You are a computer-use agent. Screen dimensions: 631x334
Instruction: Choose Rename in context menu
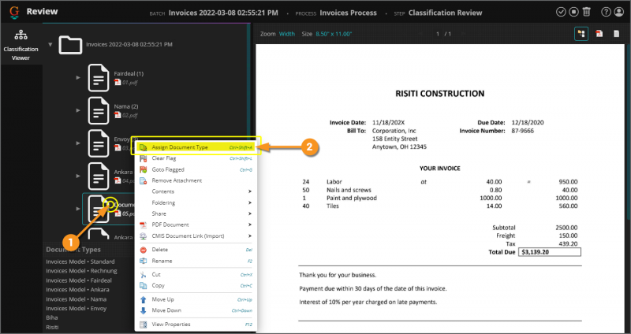tap(196, 261)
